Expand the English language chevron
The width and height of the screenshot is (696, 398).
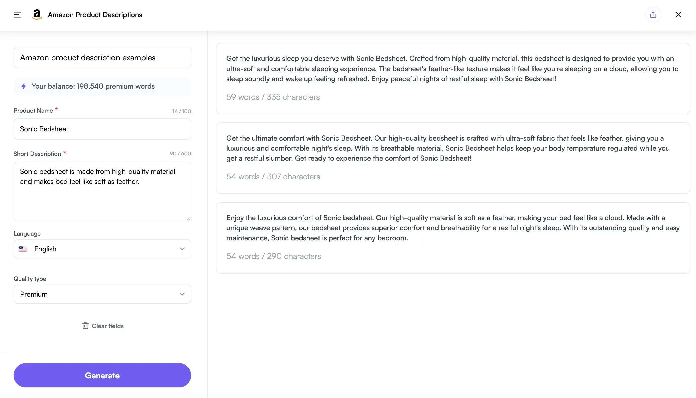(181, 249)
